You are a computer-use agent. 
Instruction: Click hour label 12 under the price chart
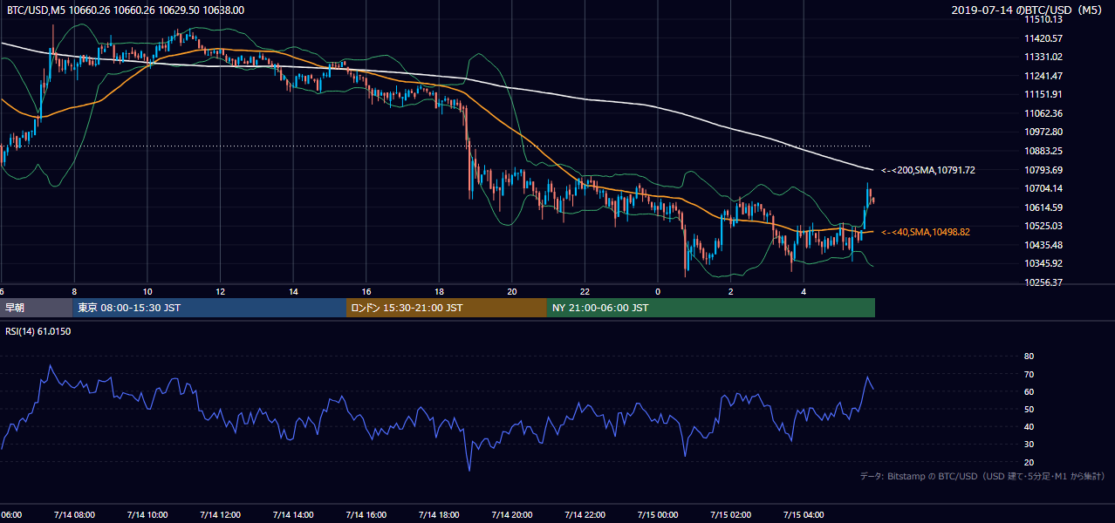pos(221,292)
